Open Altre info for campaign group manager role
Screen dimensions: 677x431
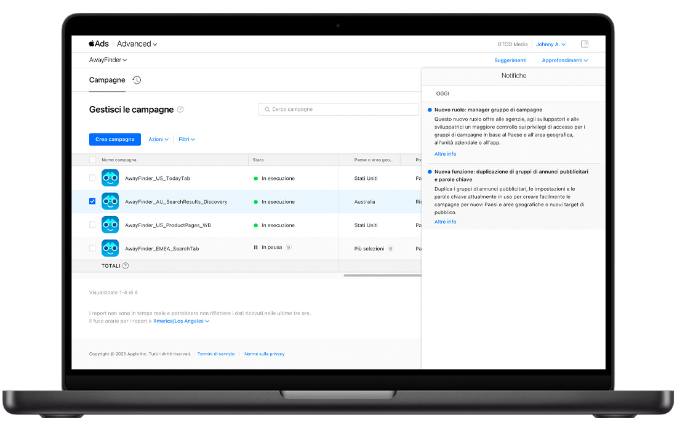pos(445,154)
